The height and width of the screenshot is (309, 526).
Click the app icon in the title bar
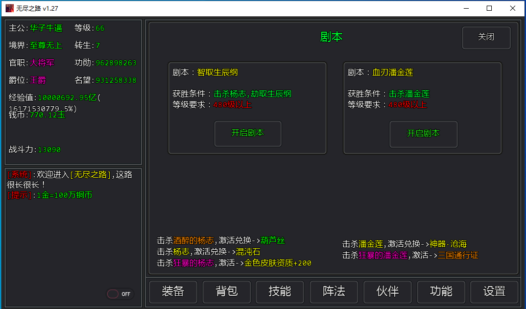tap(9, 8)
